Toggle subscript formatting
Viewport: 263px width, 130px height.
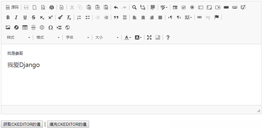(42, 17)
